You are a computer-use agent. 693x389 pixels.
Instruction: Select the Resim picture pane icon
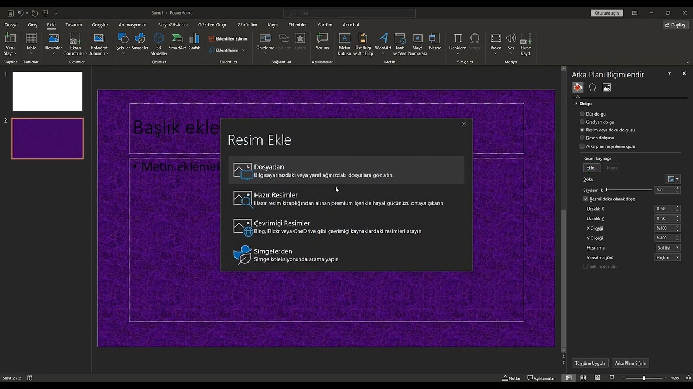(x=606, y=88)
